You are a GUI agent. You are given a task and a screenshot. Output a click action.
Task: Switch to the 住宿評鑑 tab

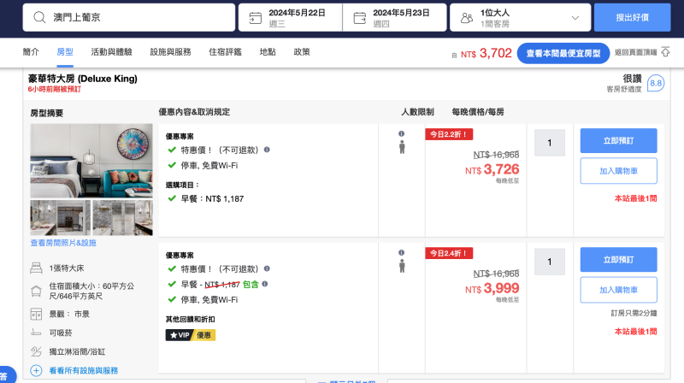click(225, 52)
